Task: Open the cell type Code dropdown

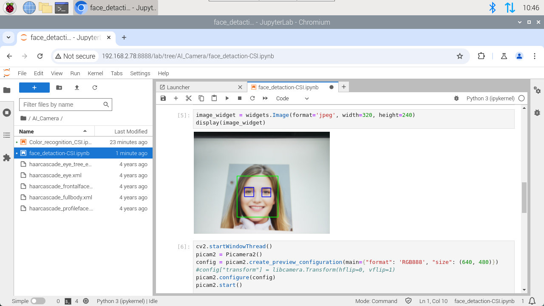Action: pyautogui.click(x=292, y=98)
